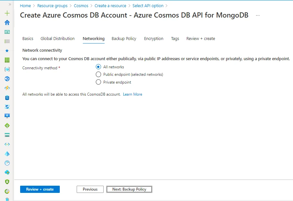Open Azure Cosmos DB sidebar icon
The width and height of the screenshot is (293, 201).
pos(6,106)
